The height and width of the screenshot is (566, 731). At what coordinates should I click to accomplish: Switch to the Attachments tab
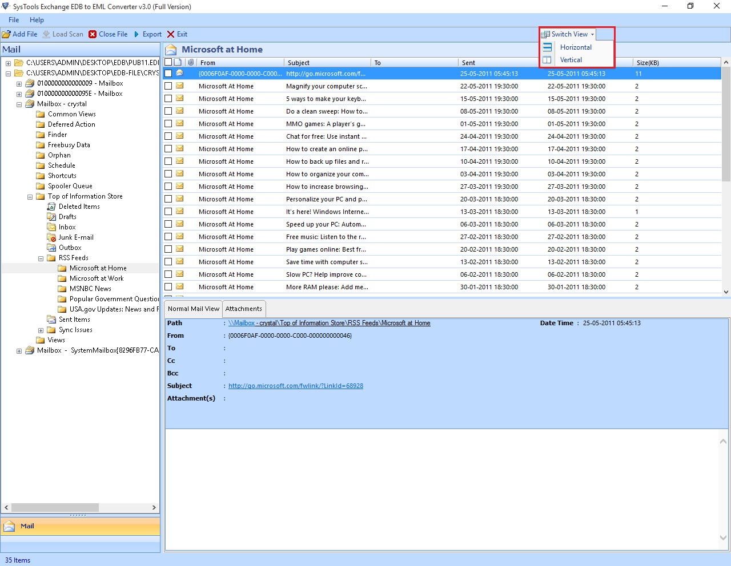pyautogui.click(x=243, y=309)
